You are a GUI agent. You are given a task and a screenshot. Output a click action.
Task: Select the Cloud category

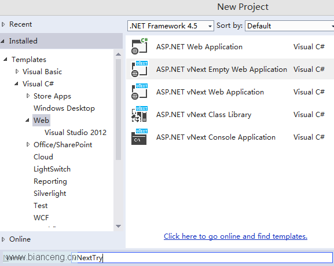pyautogui.click(x=43, y=157)
